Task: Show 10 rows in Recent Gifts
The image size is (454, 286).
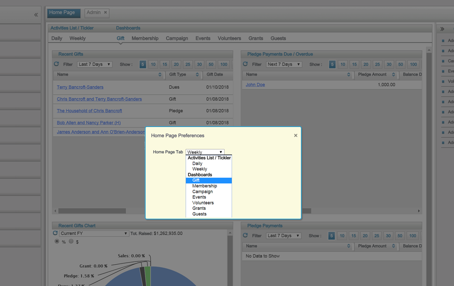Action: coord(153,64)
